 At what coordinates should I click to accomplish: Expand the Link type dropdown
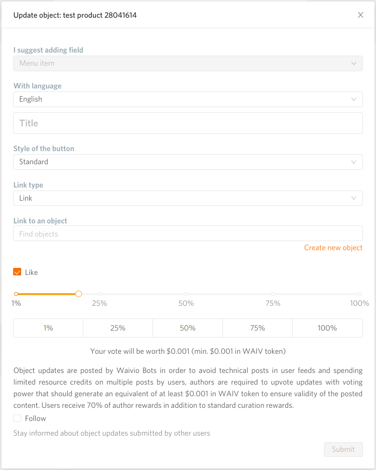click(x=188, y=198)
